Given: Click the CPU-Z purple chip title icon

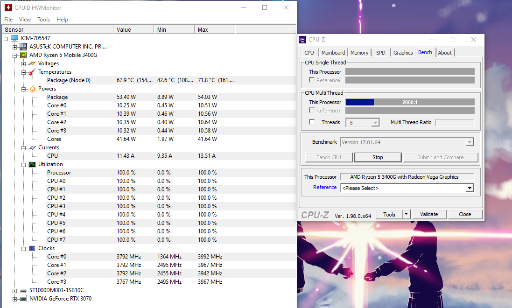Looking at the screenshot, I should (303, 40).
